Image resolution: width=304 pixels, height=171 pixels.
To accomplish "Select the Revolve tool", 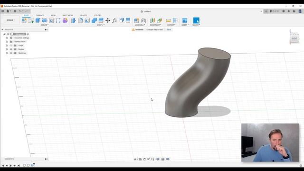I will 45,20.
